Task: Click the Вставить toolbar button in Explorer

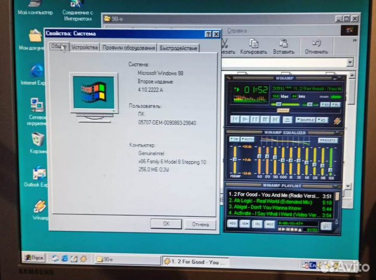Action: (284, 46)
